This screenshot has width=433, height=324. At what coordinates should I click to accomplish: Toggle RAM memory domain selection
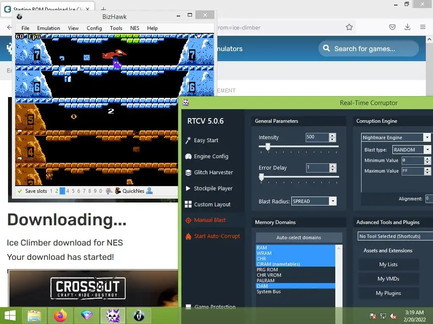296,247
